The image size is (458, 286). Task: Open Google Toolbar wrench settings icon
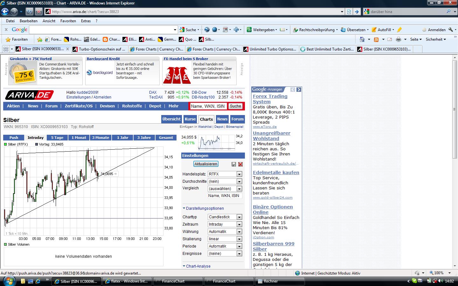450,30
